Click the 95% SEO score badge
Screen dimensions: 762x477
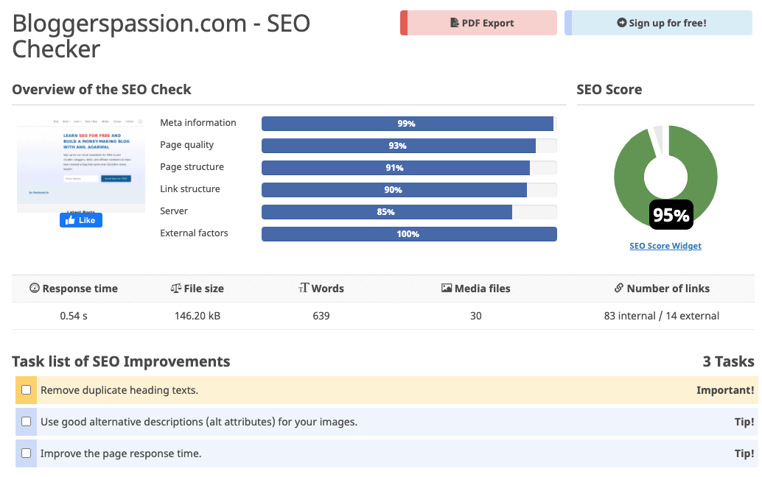tap(671, 214)
